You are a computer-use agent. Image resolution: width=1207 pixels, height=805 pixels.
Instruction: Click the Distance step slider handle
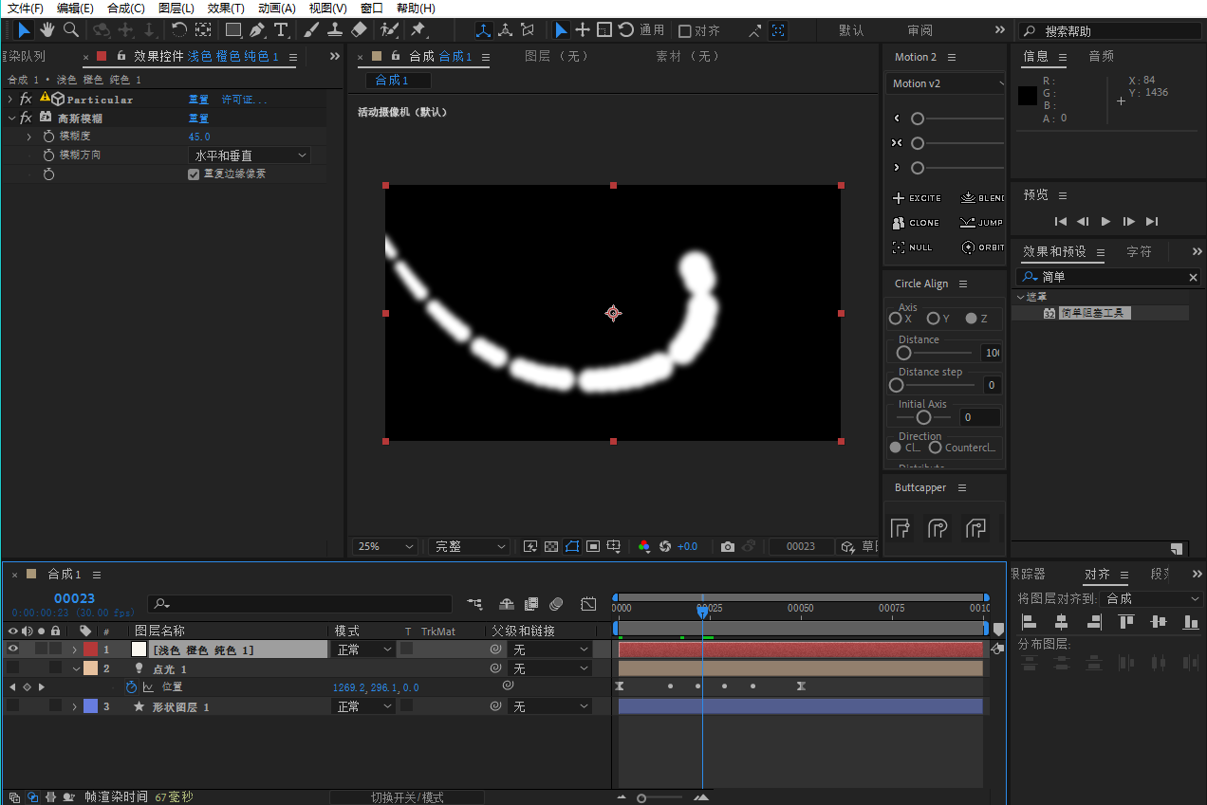click(896, 385)
